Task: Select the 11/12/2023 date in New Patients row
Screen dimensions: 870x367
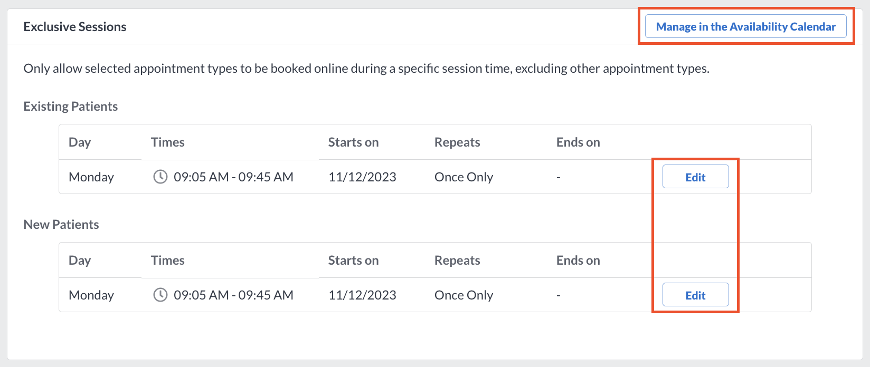Action: click(362, 295)
